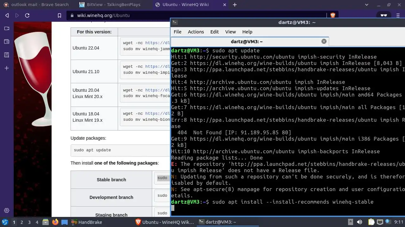This screenshot has height=227, width=405.
Task: Switch to workspace 3 in the pager
Action: [29, 222]
